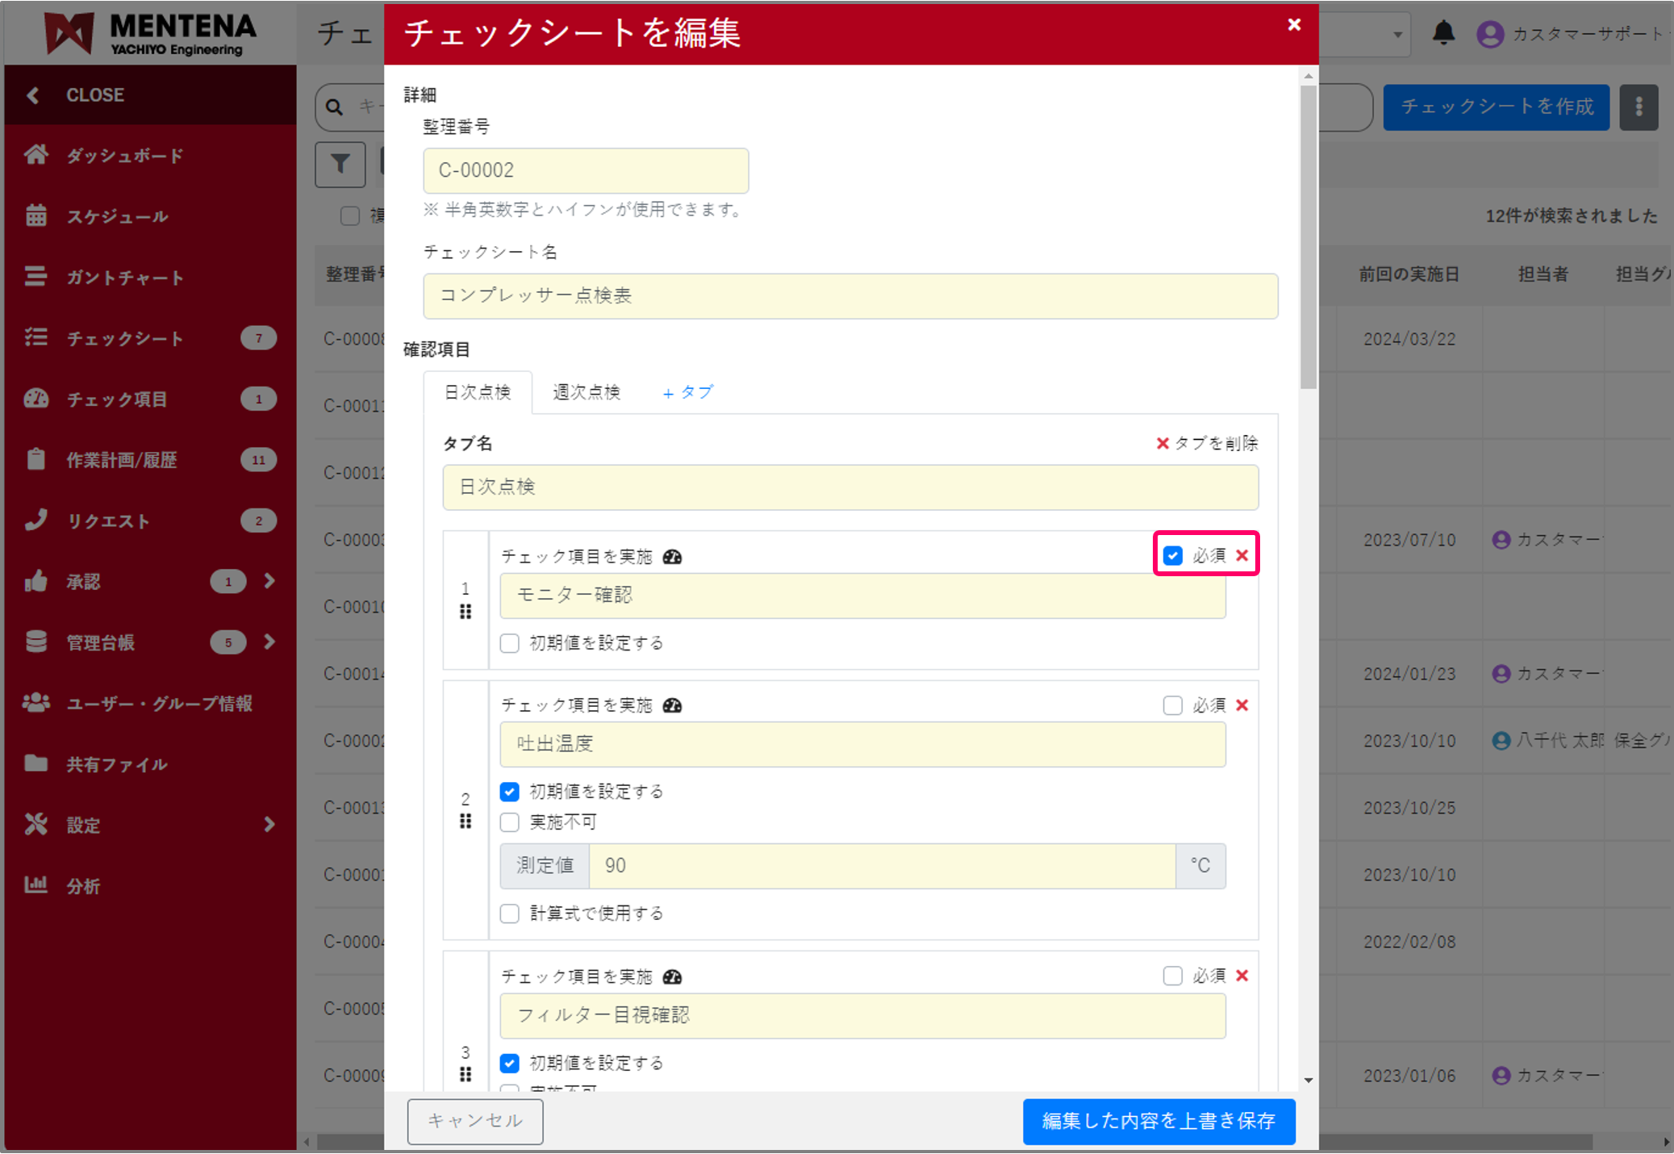The height and width of the screenshot is (1154, 1674).
Task: Check 計算式で使用する under the 測定値 field
Action: click(x=509, y=914)
